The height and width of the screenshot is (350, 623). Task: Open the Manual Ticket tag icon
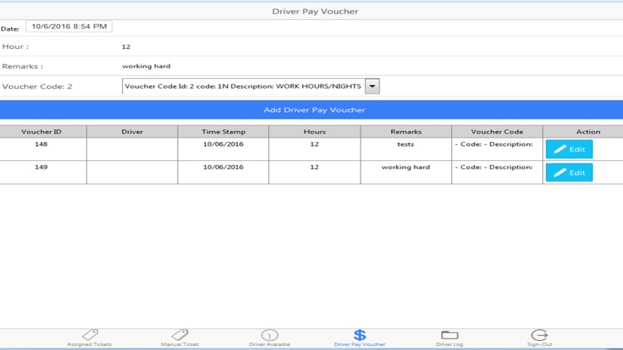[179, 335]
